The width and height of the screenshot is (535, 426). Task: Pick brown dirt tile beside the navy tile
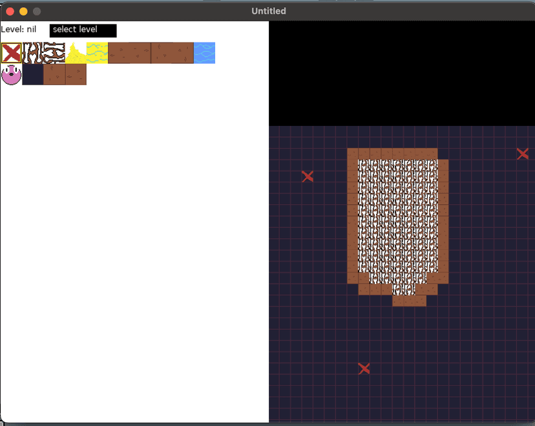pos(54,74)
